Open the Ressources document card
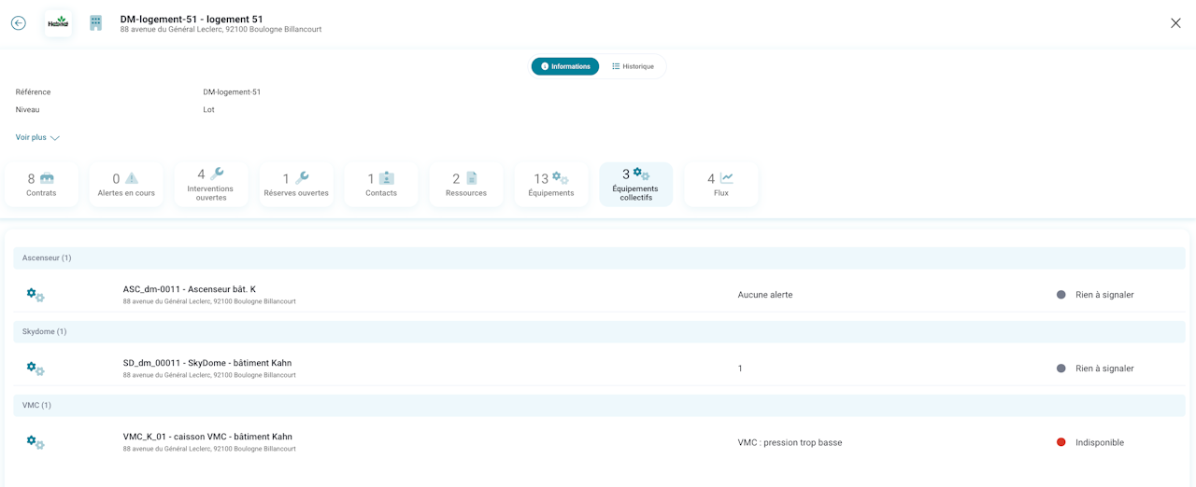1196x487 pixels. 466,185
